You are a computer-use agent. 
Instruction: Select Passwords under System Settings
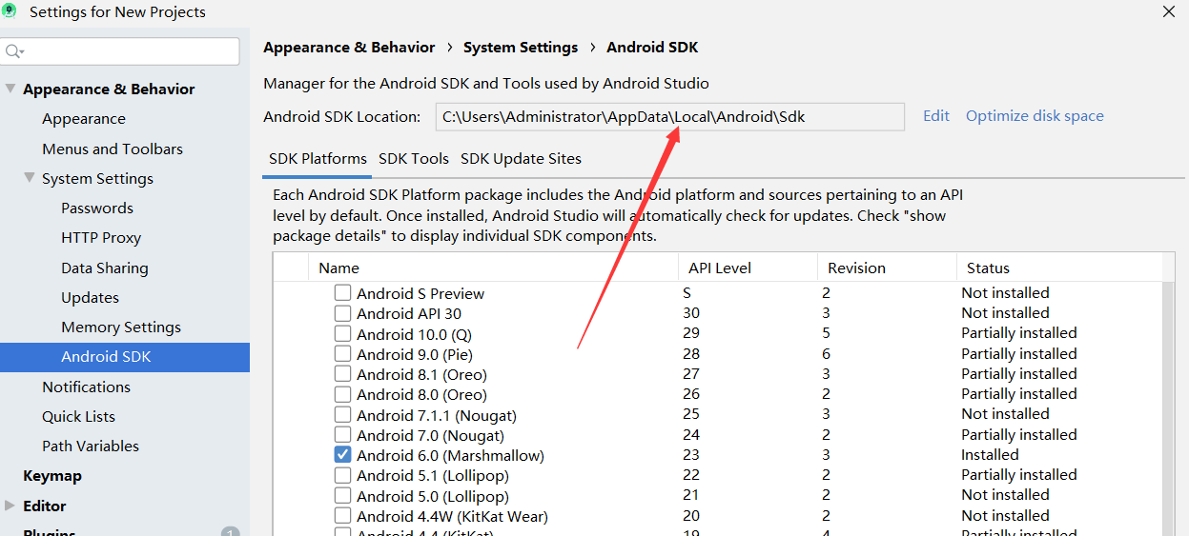97,208
